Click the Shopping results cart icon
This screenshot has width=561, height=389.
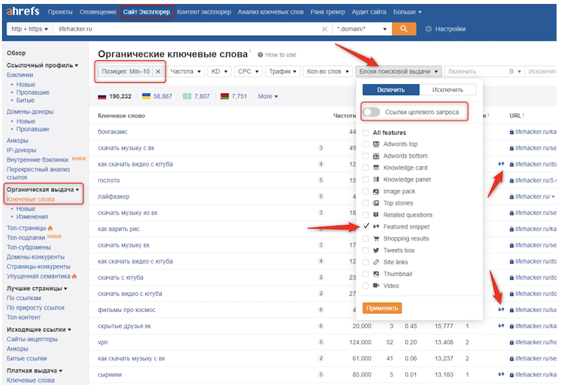pyautogui.click(x=376, y=238)
